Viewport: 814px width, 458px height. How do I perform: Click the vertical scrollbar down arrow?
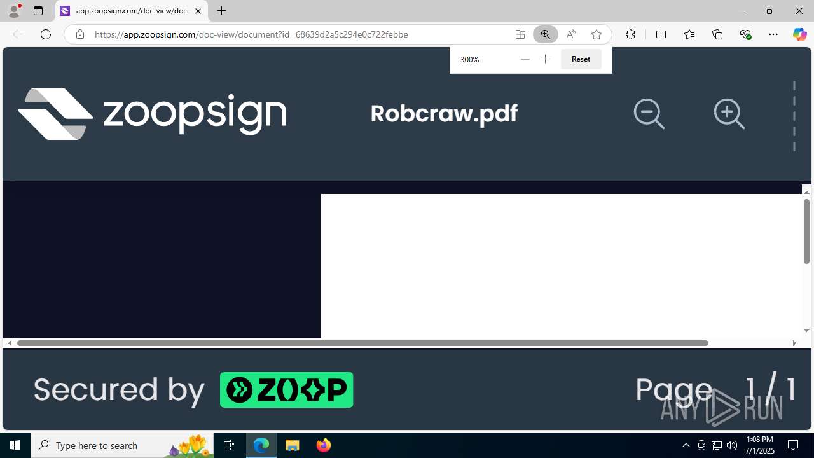point(806,330)
